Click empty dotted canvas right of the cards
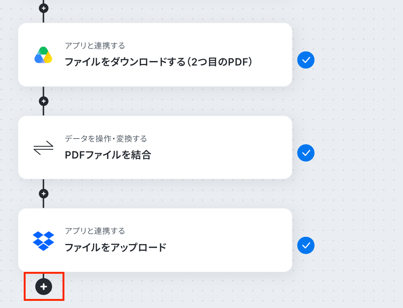The height and width of the screenshot is (308, 403). (360, 154)
